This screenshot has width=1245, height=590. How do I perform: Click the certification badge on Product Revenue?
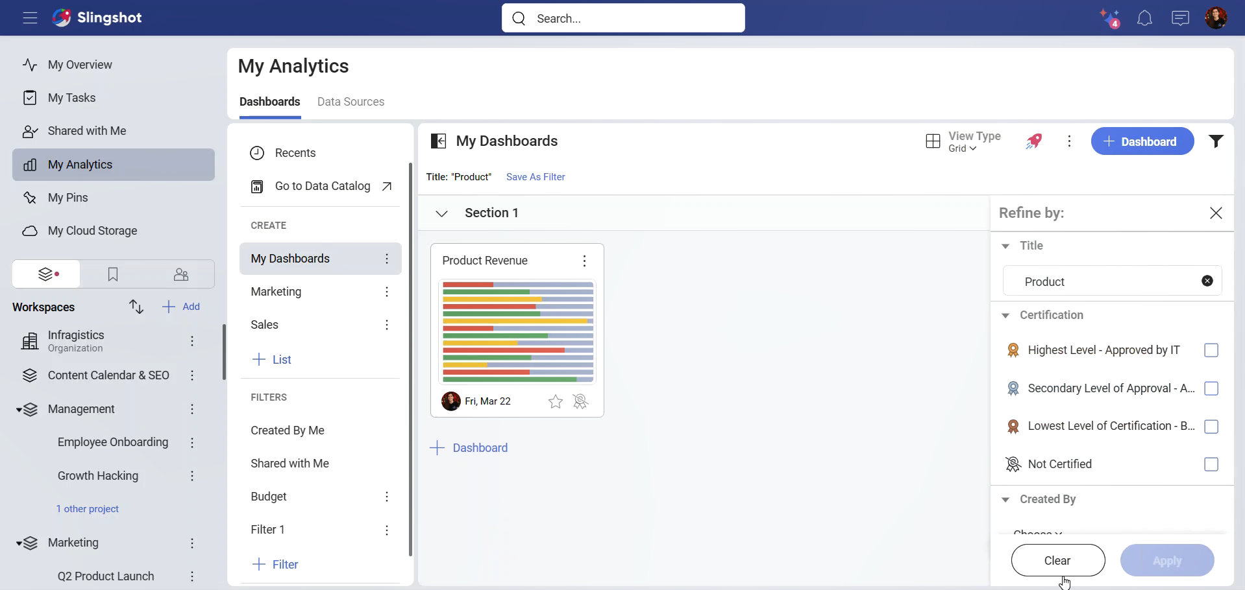580,402
